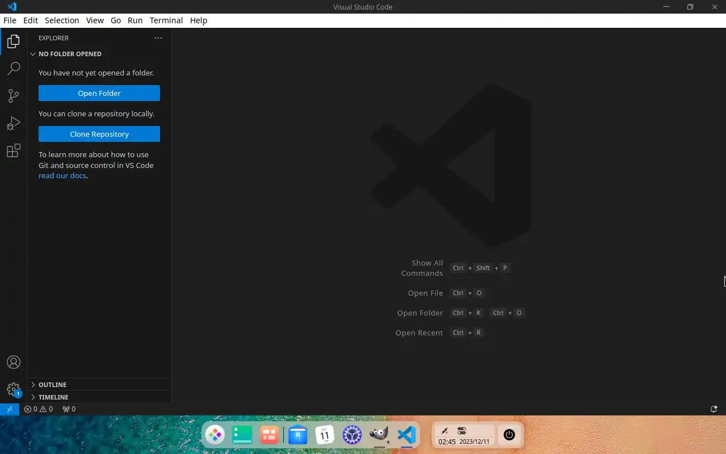Click the Open Recent hint text

(419, 333)
